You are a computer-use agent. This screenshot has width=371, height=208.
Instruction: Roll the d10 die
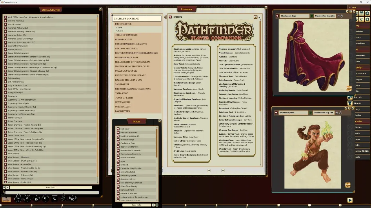click(x=36, y=199)
